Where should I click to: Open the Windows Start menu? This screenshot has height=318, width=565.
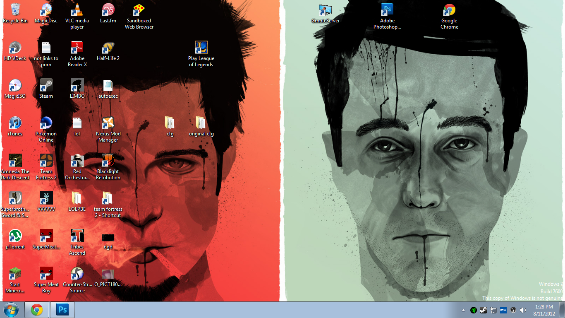(11, 310)
